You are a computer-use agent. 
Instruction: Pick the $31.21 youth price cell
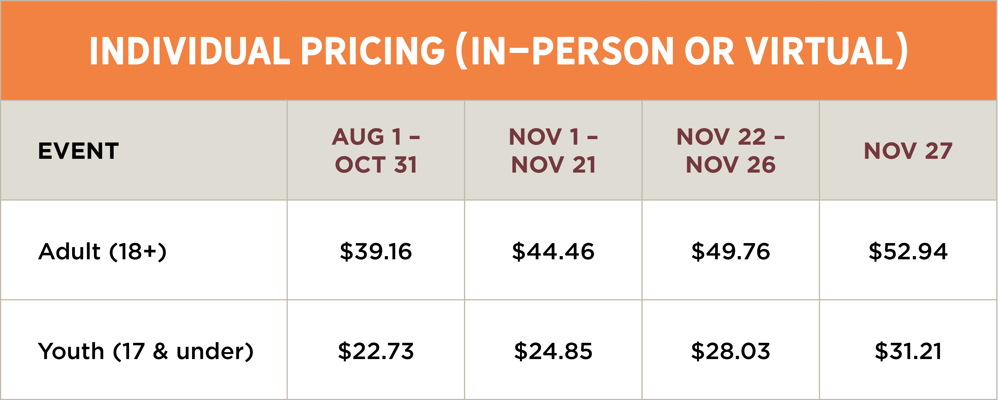[x=908, y=351]
